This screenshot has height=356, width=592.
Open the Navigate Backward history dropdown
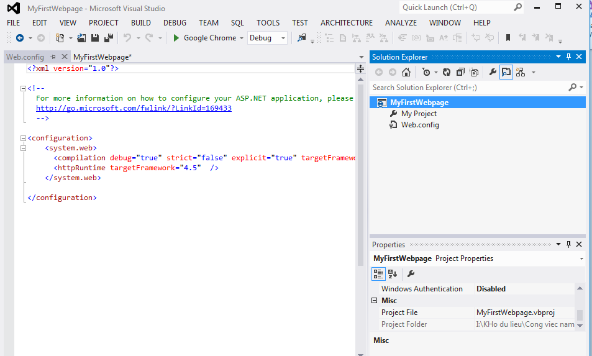click(x=30, y=38)
